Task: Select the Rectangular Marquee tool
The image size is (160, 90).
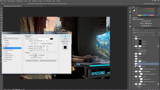Action: pos(1,11)
